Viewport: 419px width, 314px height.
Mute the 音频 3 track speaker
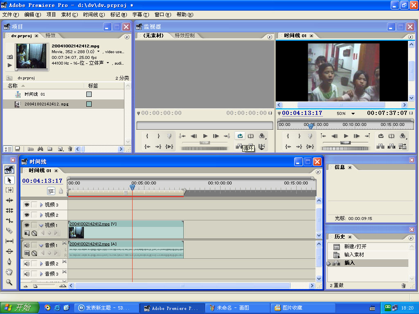pos(27,274)
